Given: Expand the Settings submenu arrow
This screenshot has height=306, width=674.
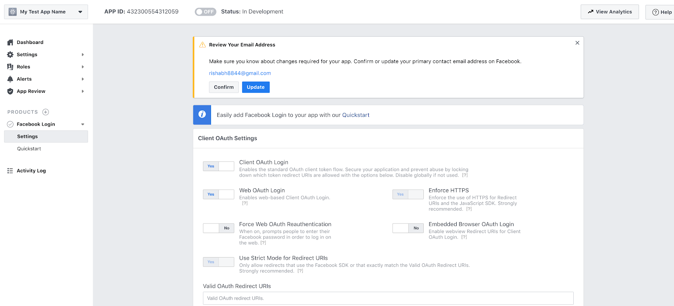Looking at the screenshot, I should pos(83,55).
